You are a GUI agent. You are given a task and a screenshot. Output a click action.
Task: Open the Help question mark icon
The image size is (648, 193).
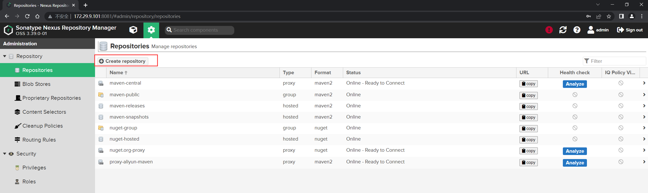[577, 30]
